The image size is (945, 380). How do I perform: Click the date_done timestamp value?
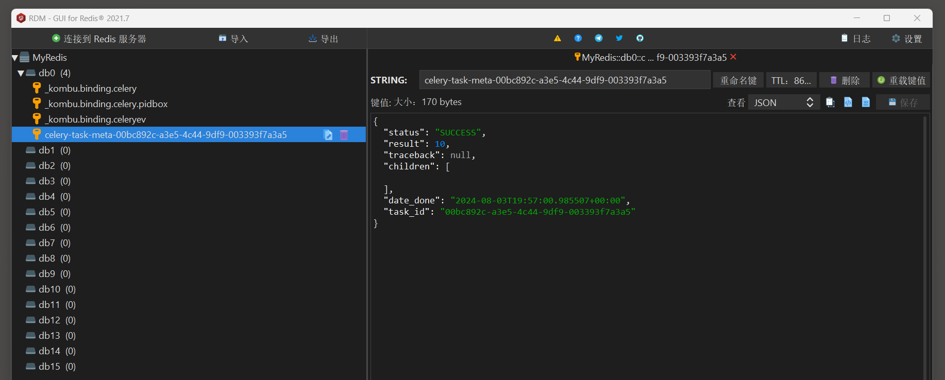tap(537, 201)
